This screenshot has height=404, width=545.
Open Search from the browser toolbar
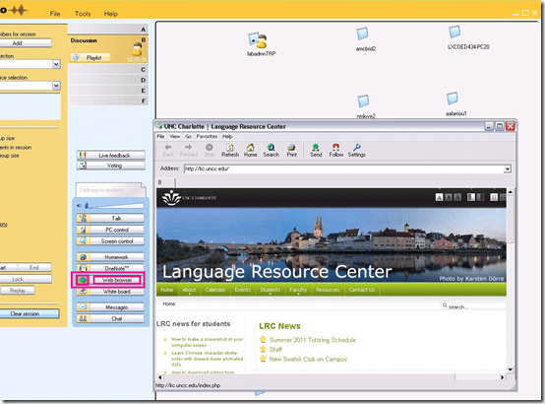pyautogui.click(x=272, y=150)
